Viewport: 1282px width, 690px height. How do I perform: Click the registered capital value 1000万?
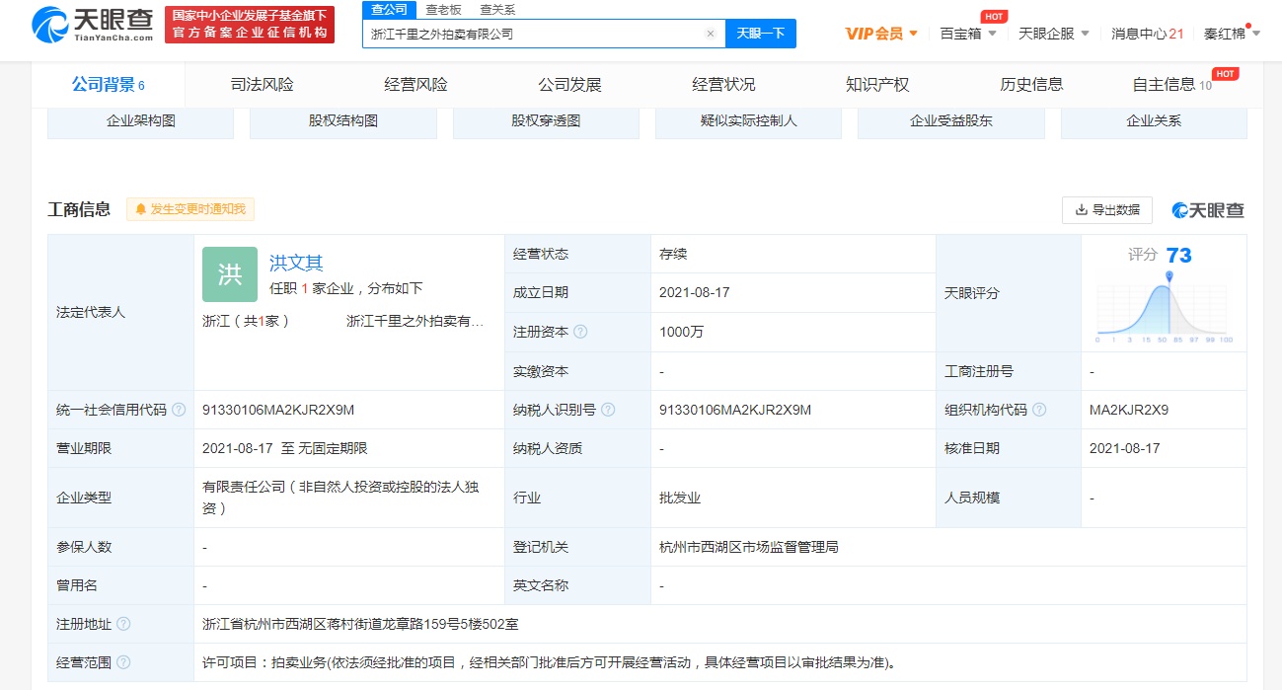(x=682, y=333)
